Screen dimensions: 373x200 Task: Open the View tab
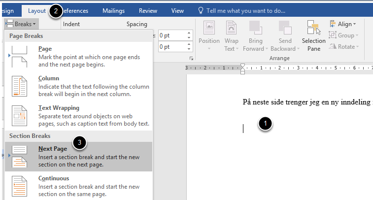point(177,11)
